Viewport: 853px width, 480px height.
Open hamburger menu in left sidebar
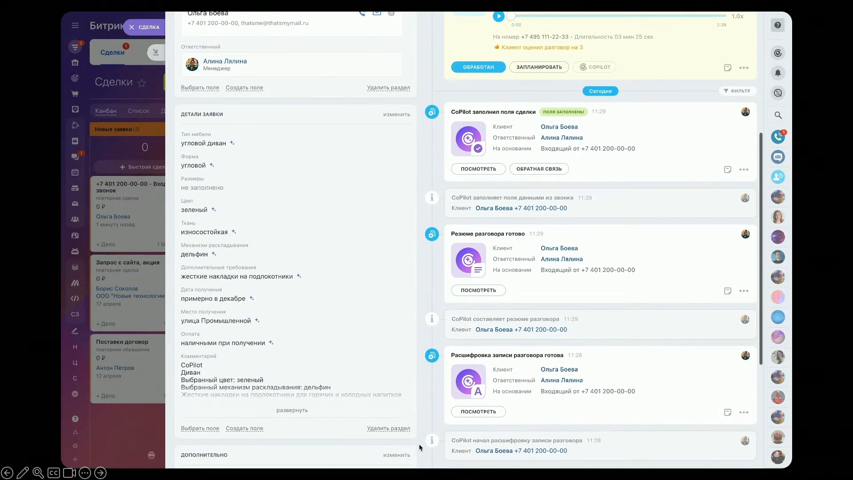point(75,26)
